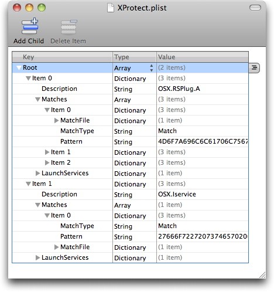
Task: Select the Root row label
Action: tap(30, 67)
